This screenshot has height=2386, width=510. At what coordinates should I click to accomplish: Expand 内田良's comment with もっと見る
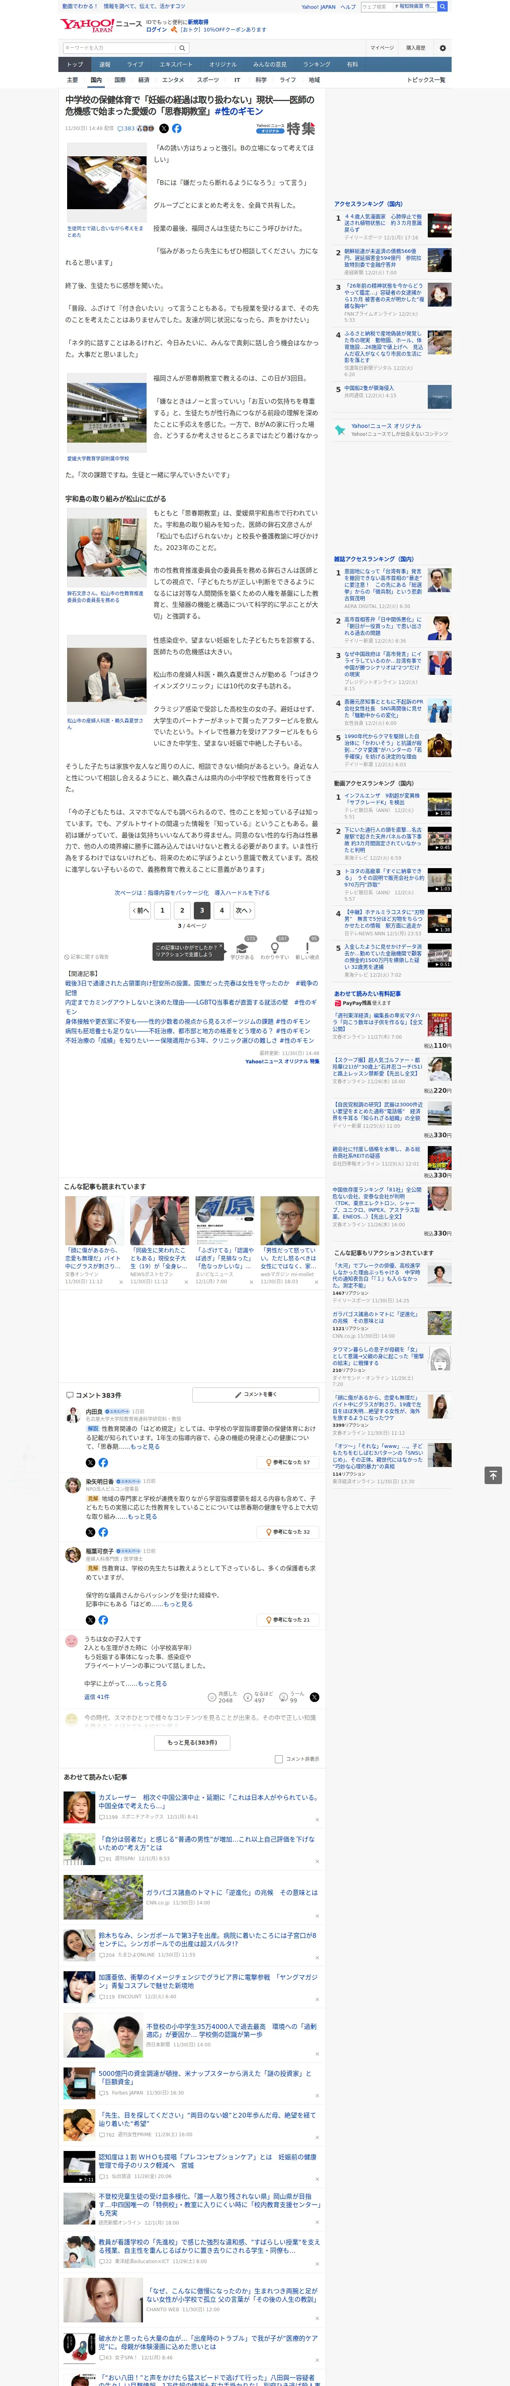[x=145, y=1446]
